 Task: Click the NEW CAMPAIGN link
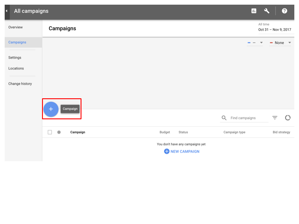(182, 151)
